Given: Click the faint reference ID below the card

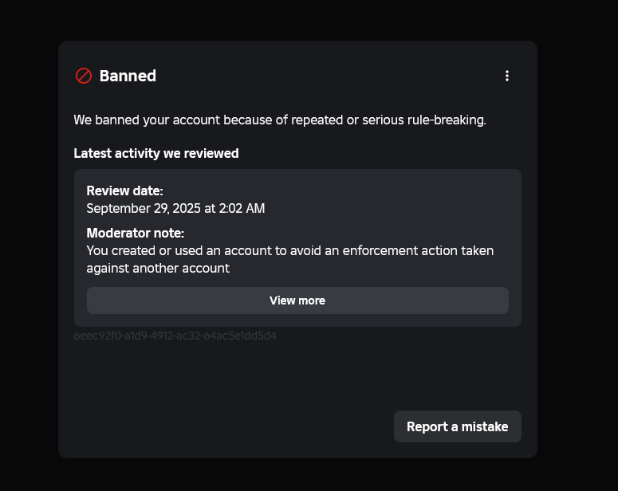Looking at the screenshot, I should (x=175, y=336).
